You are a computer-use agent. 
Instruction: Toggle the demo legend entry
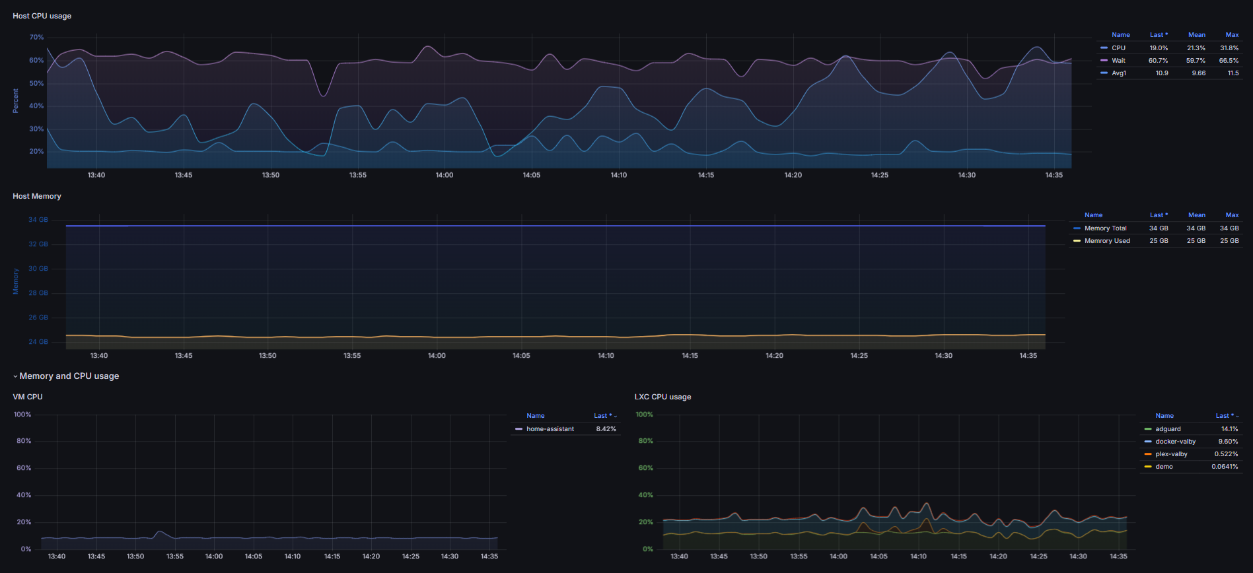1164,467
